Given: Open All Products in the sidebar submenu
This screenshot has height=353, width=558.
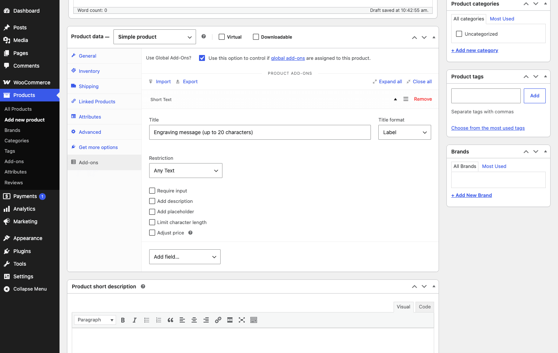Looking at the screenshot, I should tap(18, 109).
